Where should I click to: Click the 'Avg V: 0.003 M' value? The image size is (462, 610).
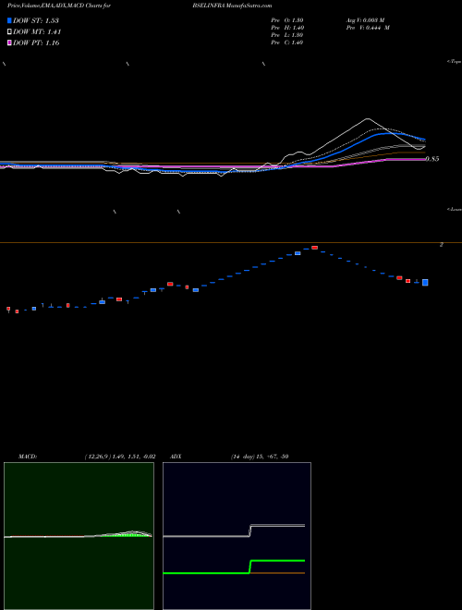coord(365,20)
